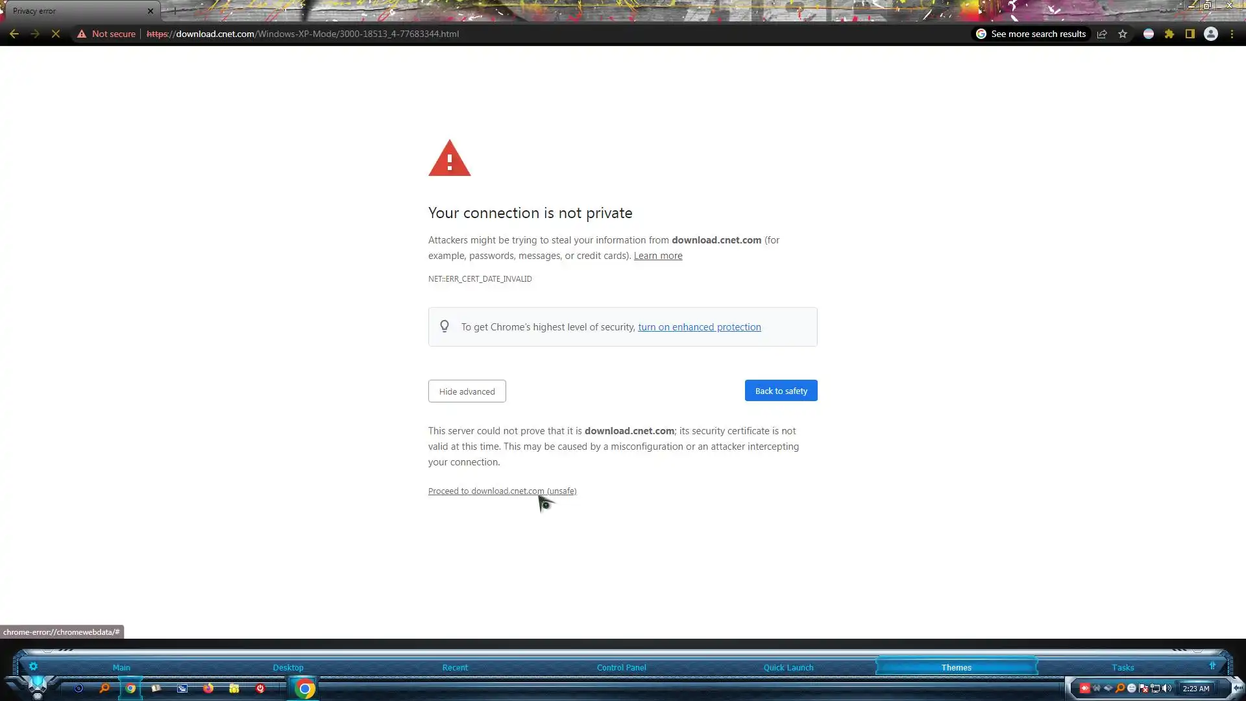Open the Chrome profile avatar
The height and width of the screenshot is (701, 1246).
click(x=1211, y=34)
